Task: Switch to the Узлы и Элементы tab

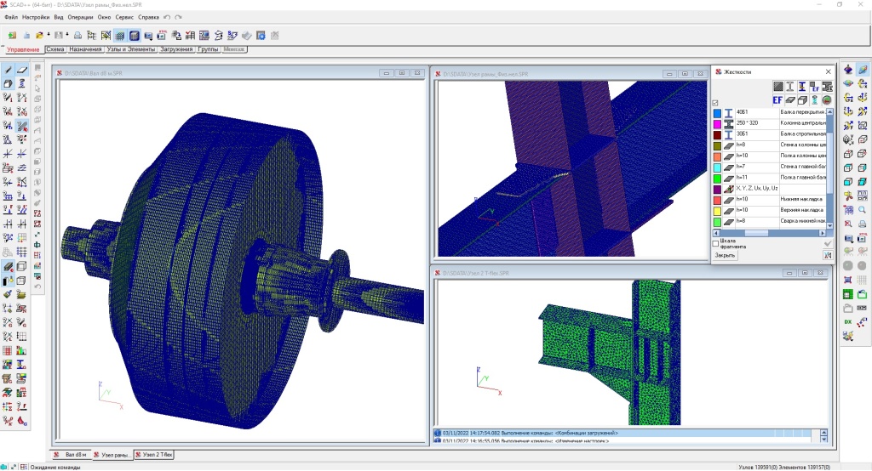Action: coord(130,49)
